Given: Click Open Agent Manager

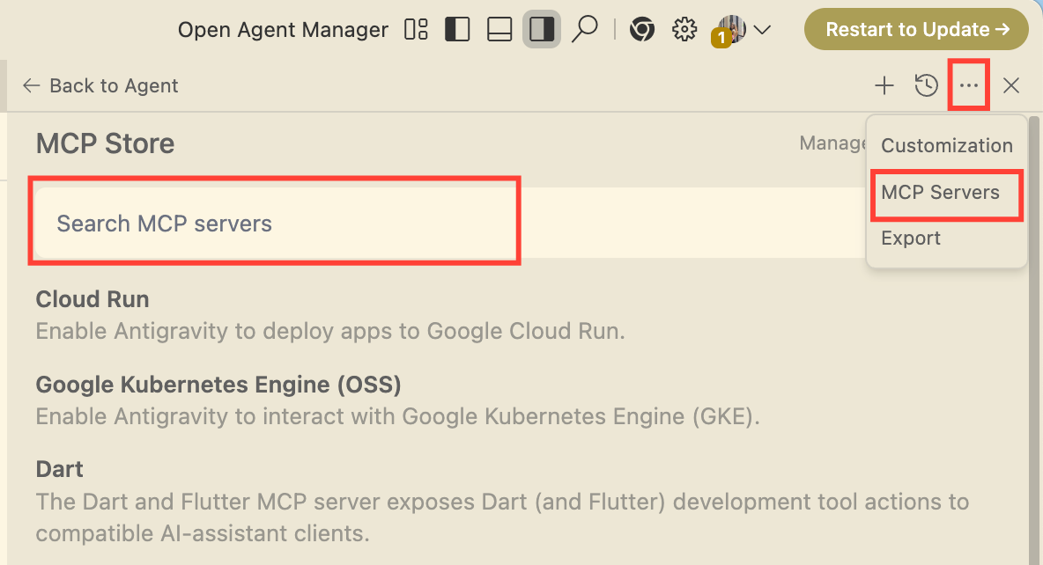Looking at the screenshot, I should pos(283,30).
